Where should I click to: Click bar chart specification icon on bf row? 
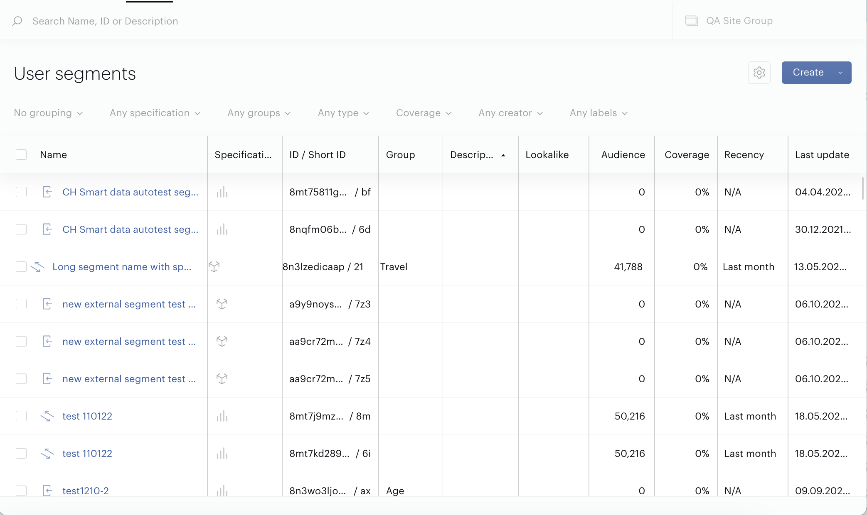222,192
